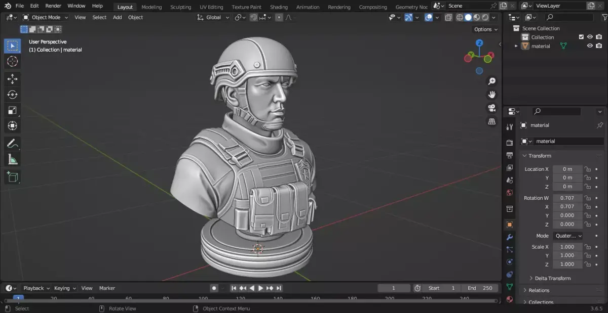Play the animation forward
608x313 pixels.
click(x=261, y=288)
